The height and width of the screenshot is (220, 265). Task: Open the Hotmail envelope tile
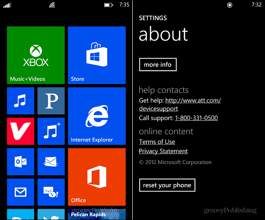click(51, 162)
